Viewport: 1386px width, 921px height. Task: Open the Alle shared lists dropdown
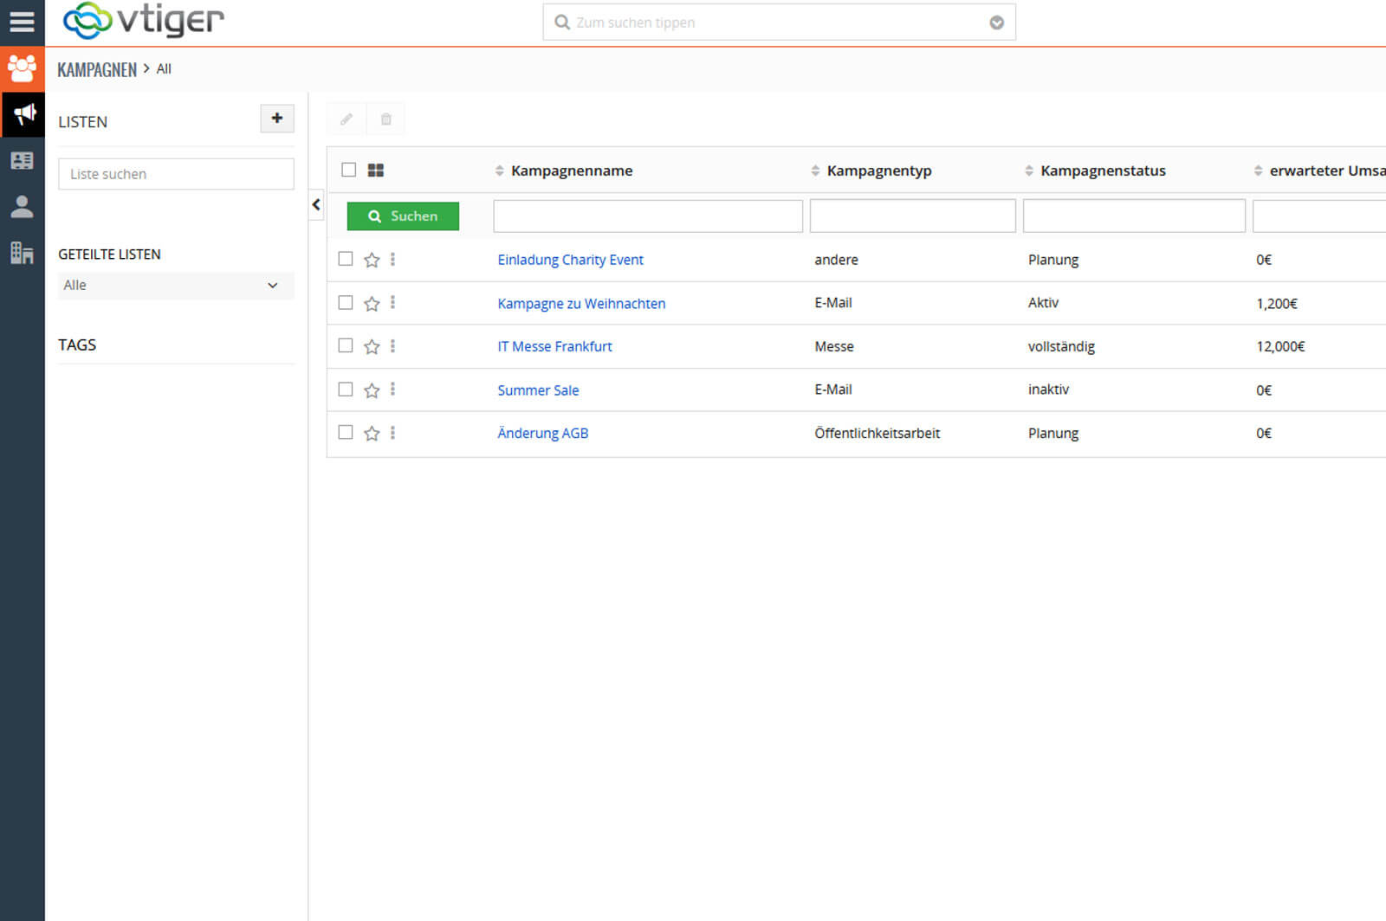(175, 286)
